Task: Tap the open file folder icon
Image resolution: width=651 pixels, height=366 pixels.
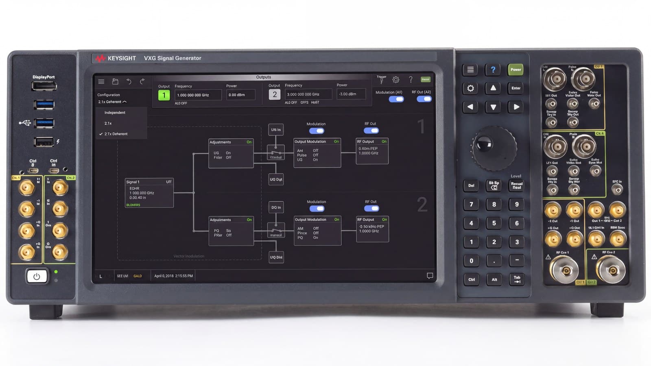Action: click(115, 82)
